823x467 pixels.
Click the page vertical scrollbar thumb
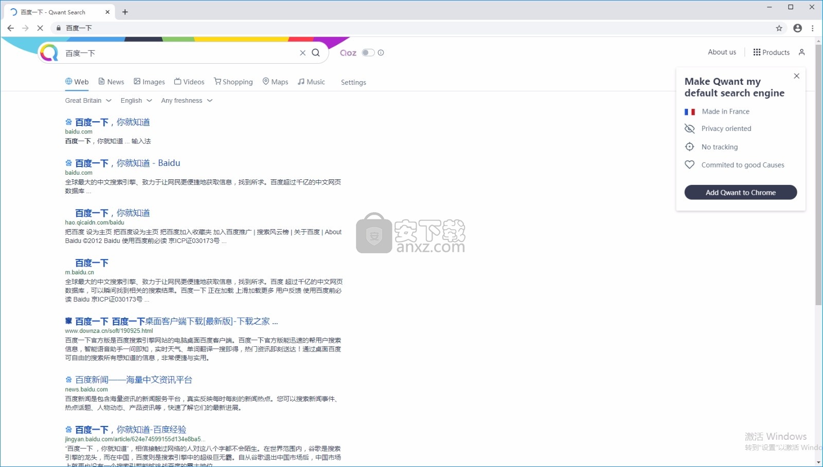pos(818,175)
